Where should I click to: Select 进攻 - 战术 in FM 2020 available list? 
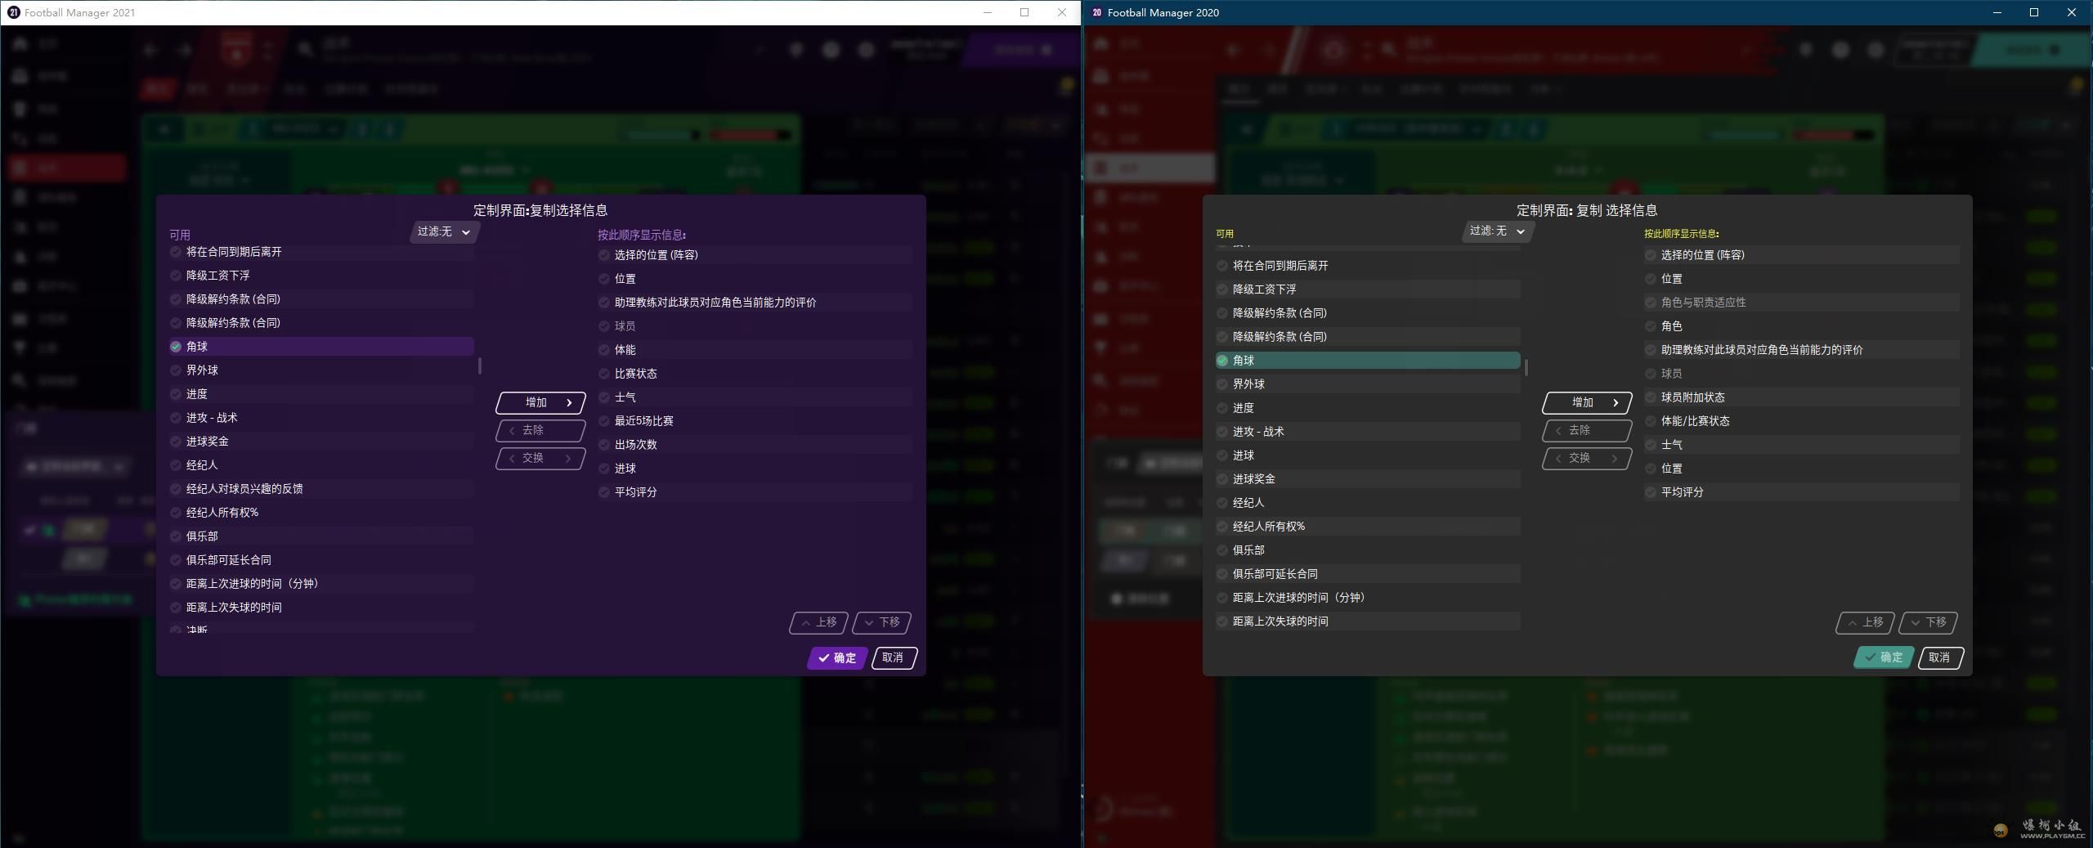(x=1368, y=432)
